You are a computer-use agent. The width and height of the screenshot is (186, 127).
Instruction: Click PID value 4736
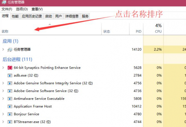point(138,91)
